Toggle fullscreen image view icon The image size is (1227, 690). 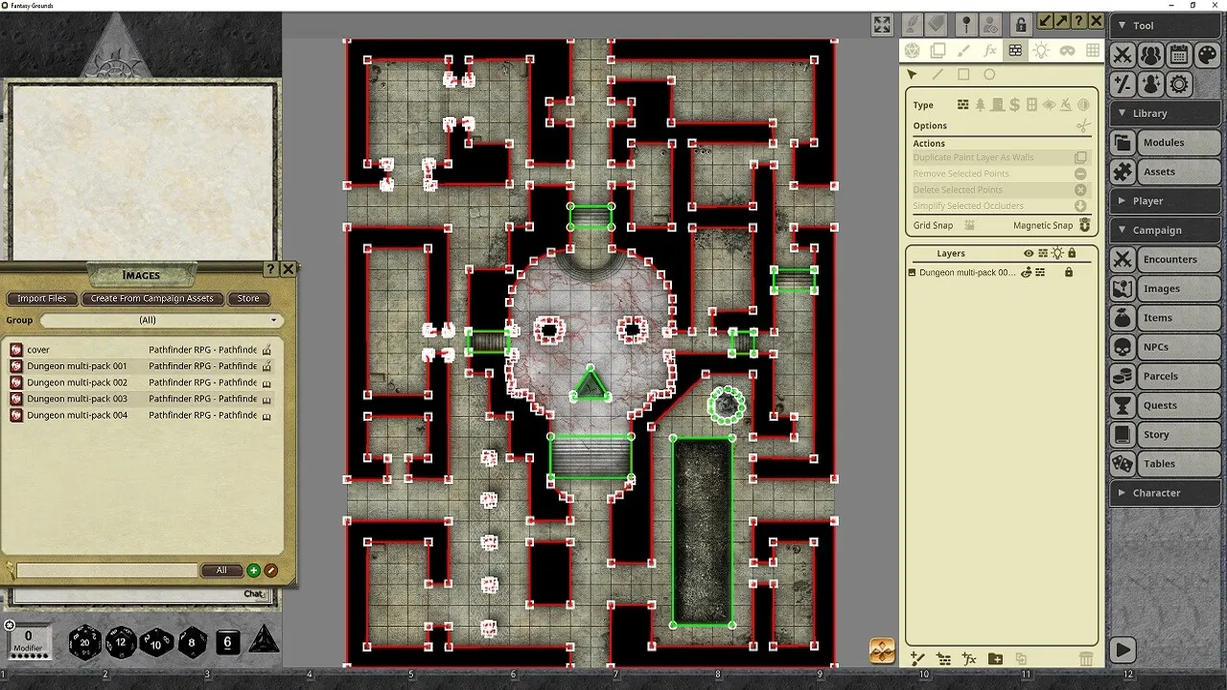(882, 24)
